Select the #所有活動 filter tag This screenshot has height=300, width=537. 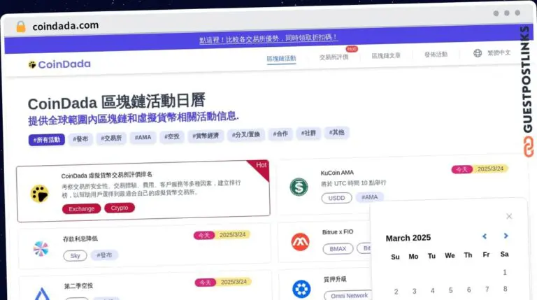tap(46, 139)
